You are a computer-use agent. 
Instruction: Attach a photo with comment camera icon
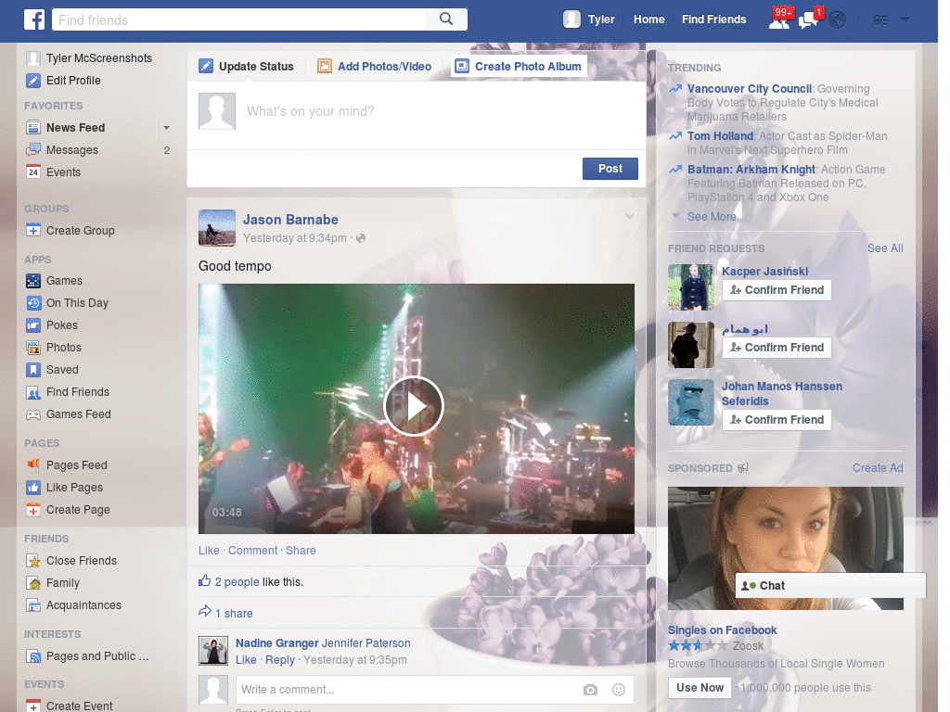(590, 690)
